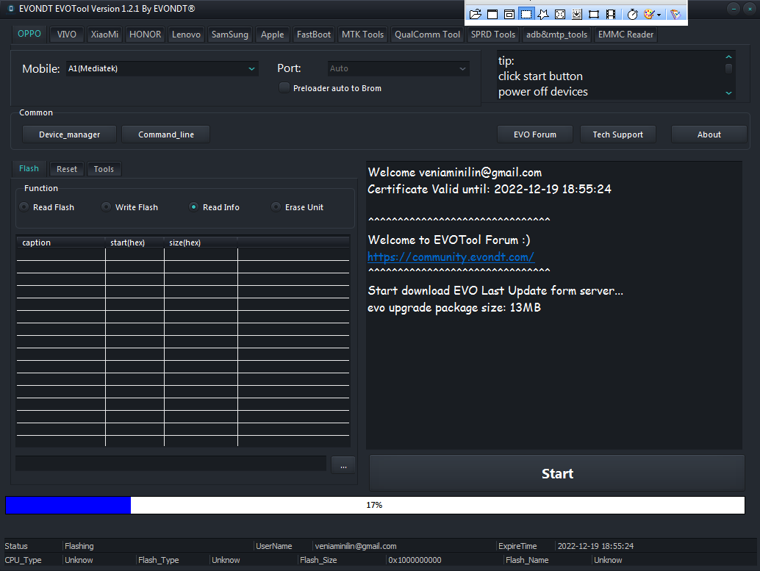This screenshot has height=571, width=760.
Task: Click the ExpireTime value in status bar
Action: tap(595, 546)
